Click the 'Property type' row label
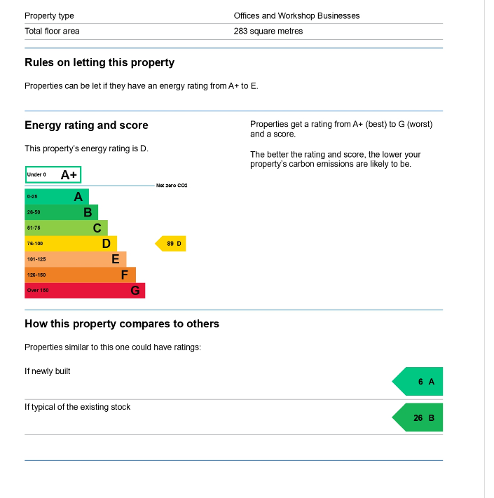Screen dimensions: 494x498 coord(49,15)
